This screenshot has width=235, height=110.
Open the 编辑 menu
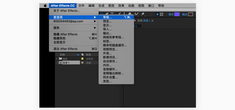point(91,6)
